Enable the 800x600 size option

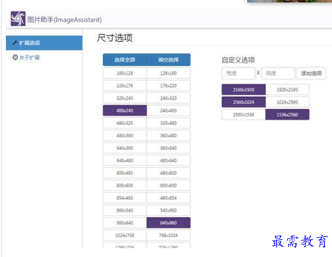pyautogui.click(x=125, y=185)
